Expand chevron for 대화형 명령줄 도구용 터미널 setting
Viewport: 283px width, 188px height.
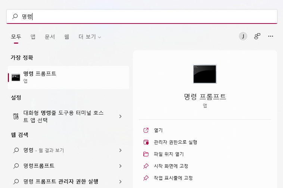(x=120, y=116)
